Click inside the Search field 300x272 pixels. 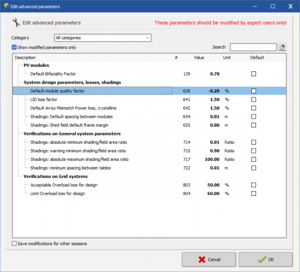tap(253, 47)
